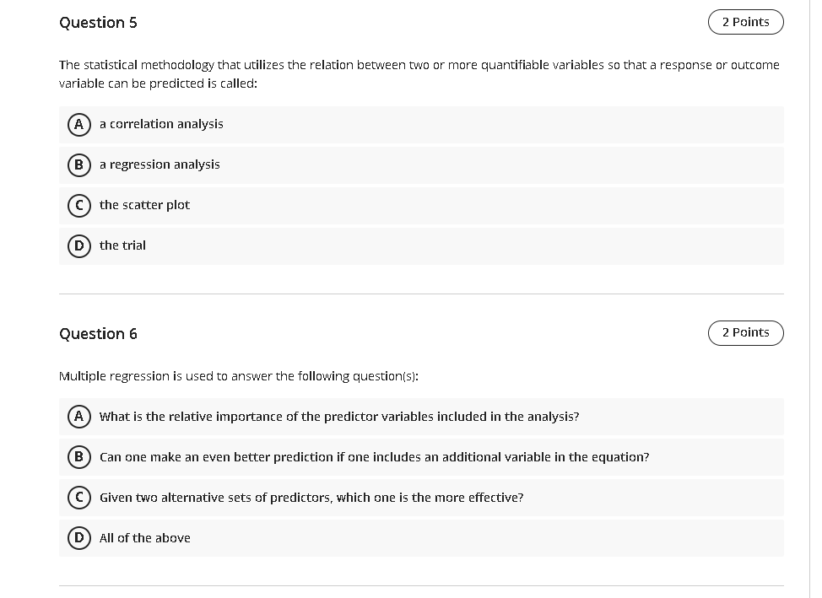
Task: Click the relative importance answer row
Action: [338, 416]
